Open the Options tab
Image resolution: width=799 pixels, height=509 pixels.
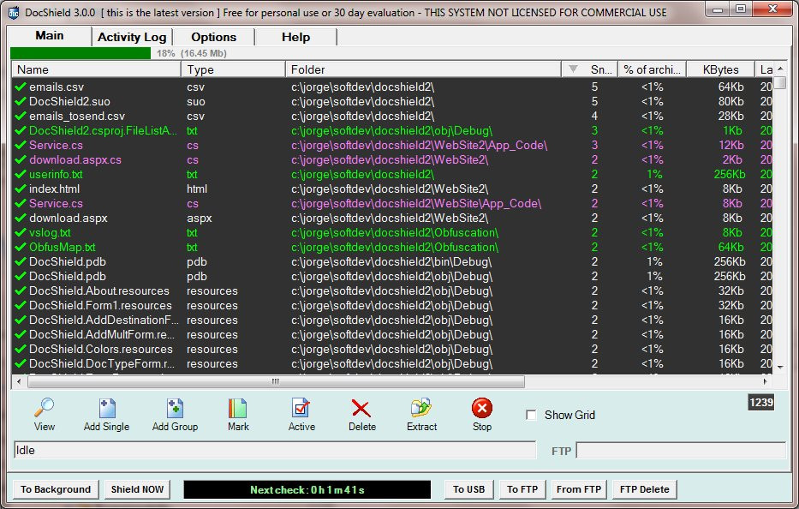[x=213, y=37]
